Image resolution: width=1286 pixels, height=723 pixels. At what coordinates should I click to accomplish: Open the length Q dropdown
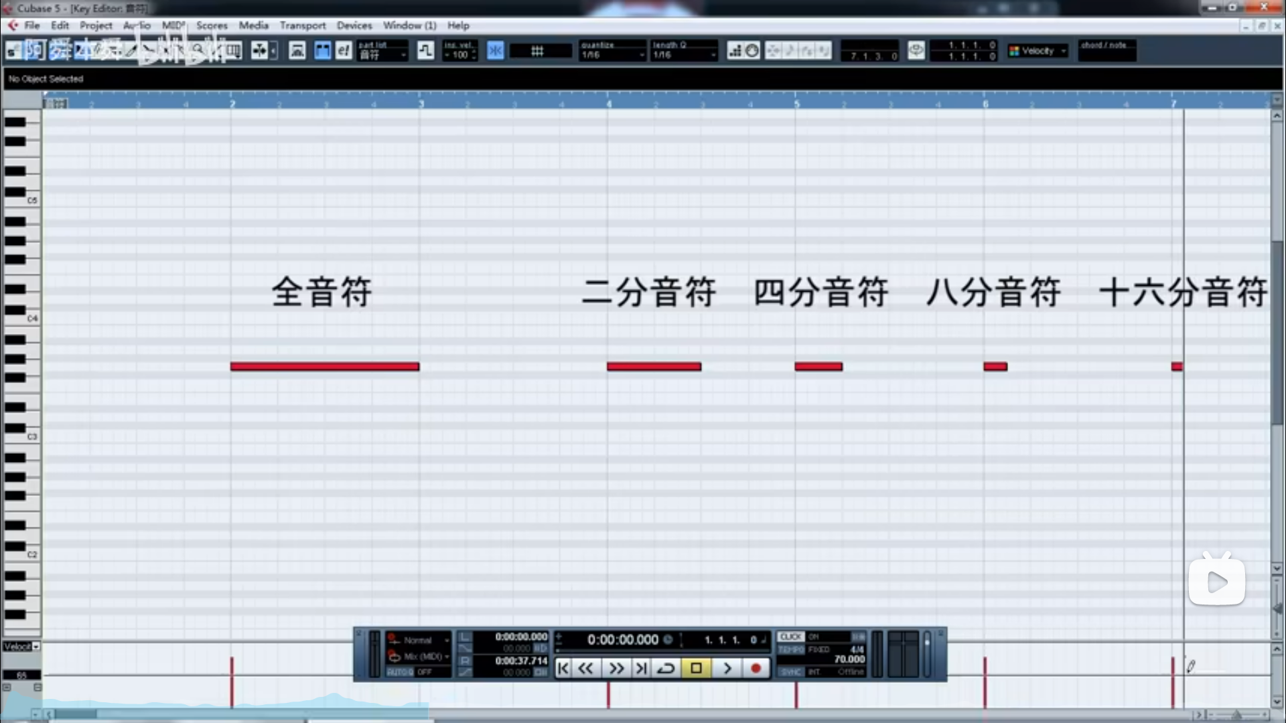click(x=684, y=55)
